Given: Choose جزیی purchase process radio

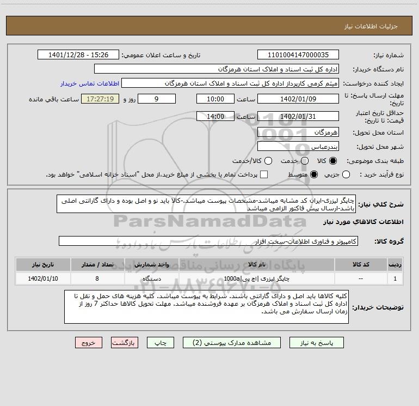Looking at the screenshot, I should point(346,174).
